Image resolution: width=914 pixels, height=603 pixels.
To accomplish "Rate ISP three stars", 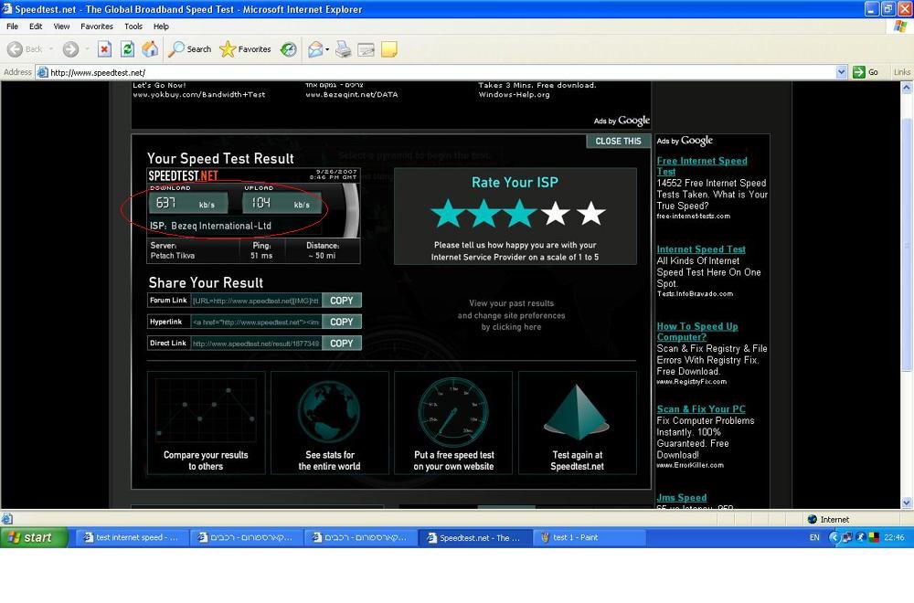I will [519, 214].
